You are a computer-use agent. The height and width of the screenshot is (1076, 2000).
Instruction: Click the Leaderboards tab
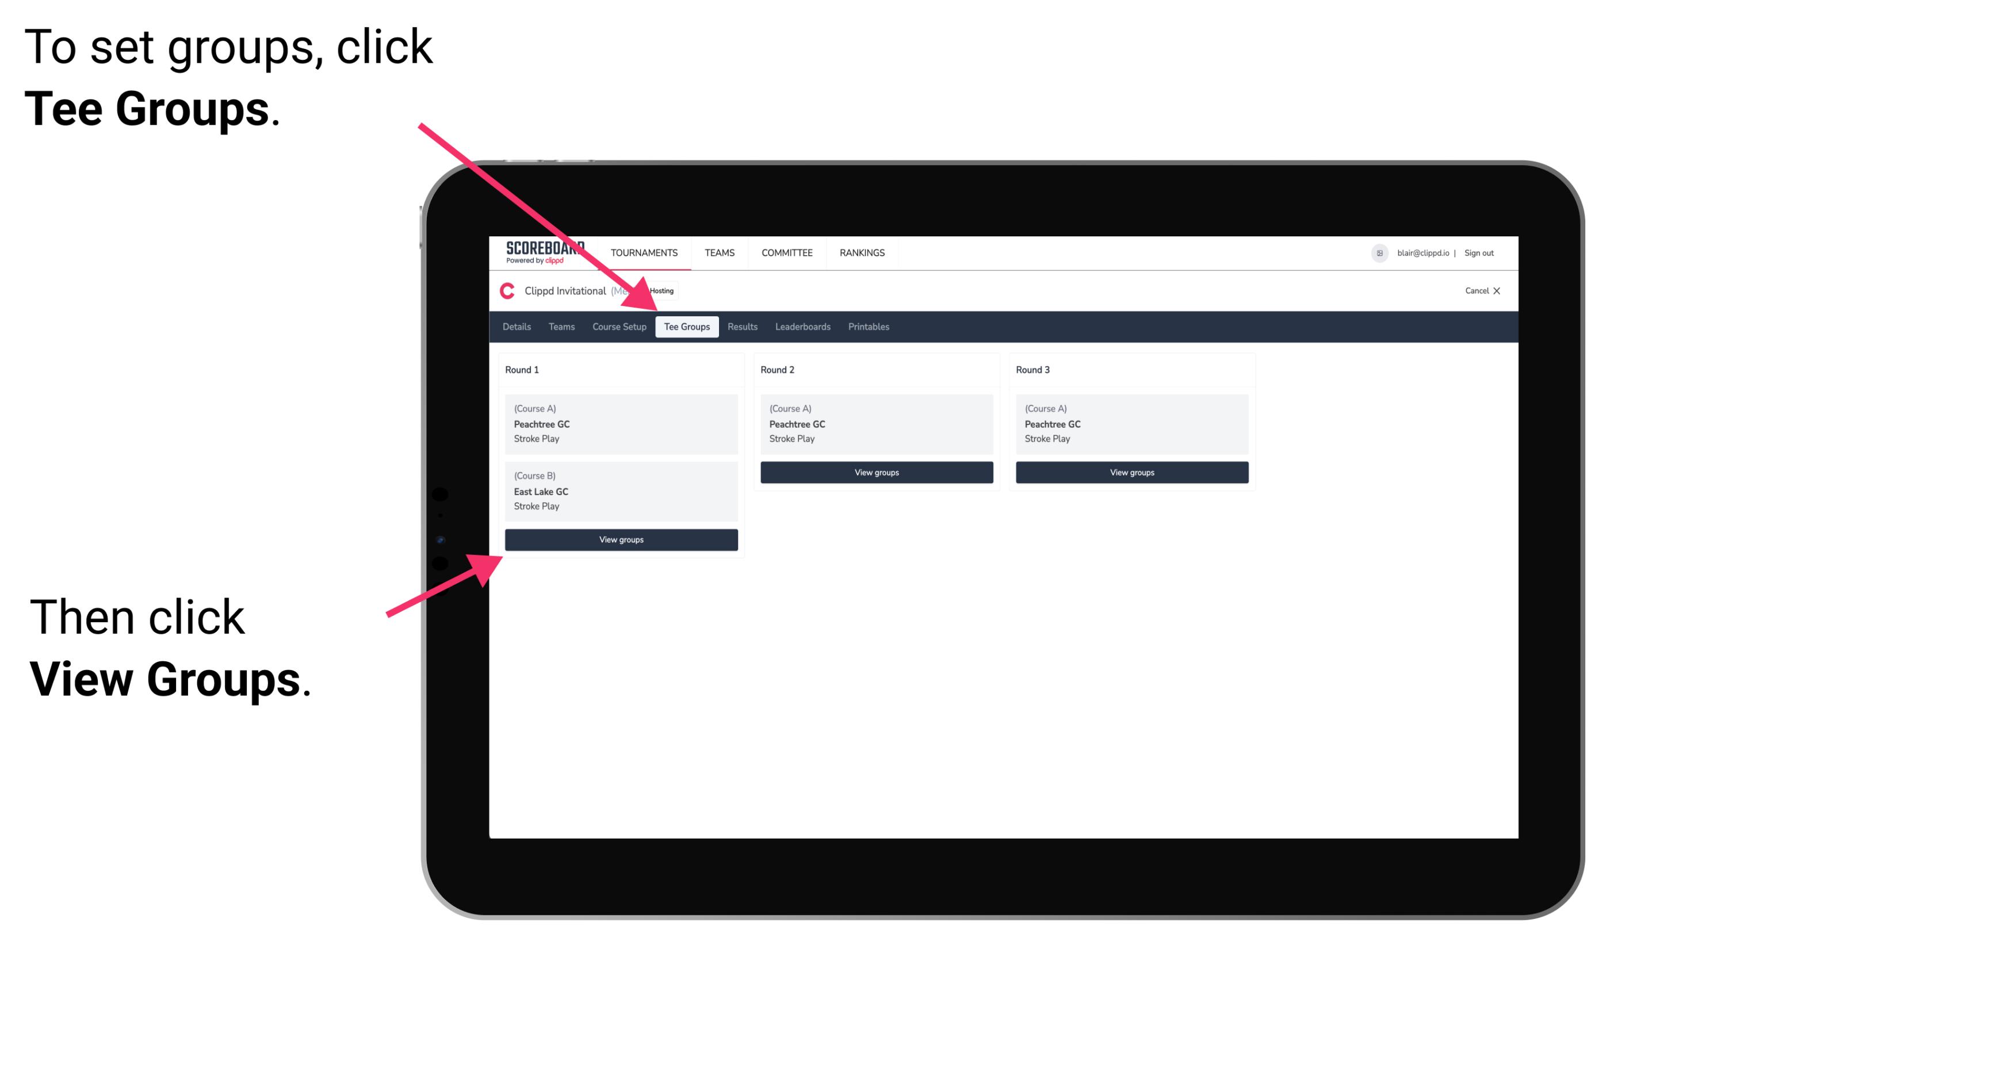[x=801, y=326]
